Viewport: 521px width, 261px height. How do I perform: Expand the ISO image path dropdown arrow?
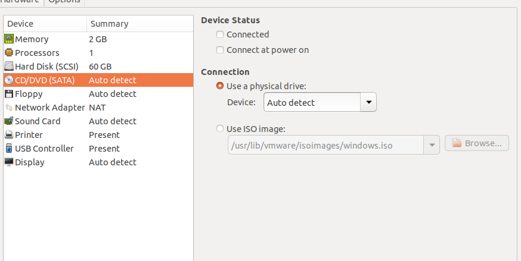431,144
